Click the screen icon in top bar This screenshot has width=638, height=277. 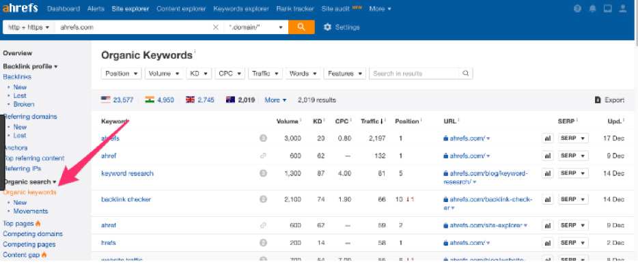coord(607,9)
